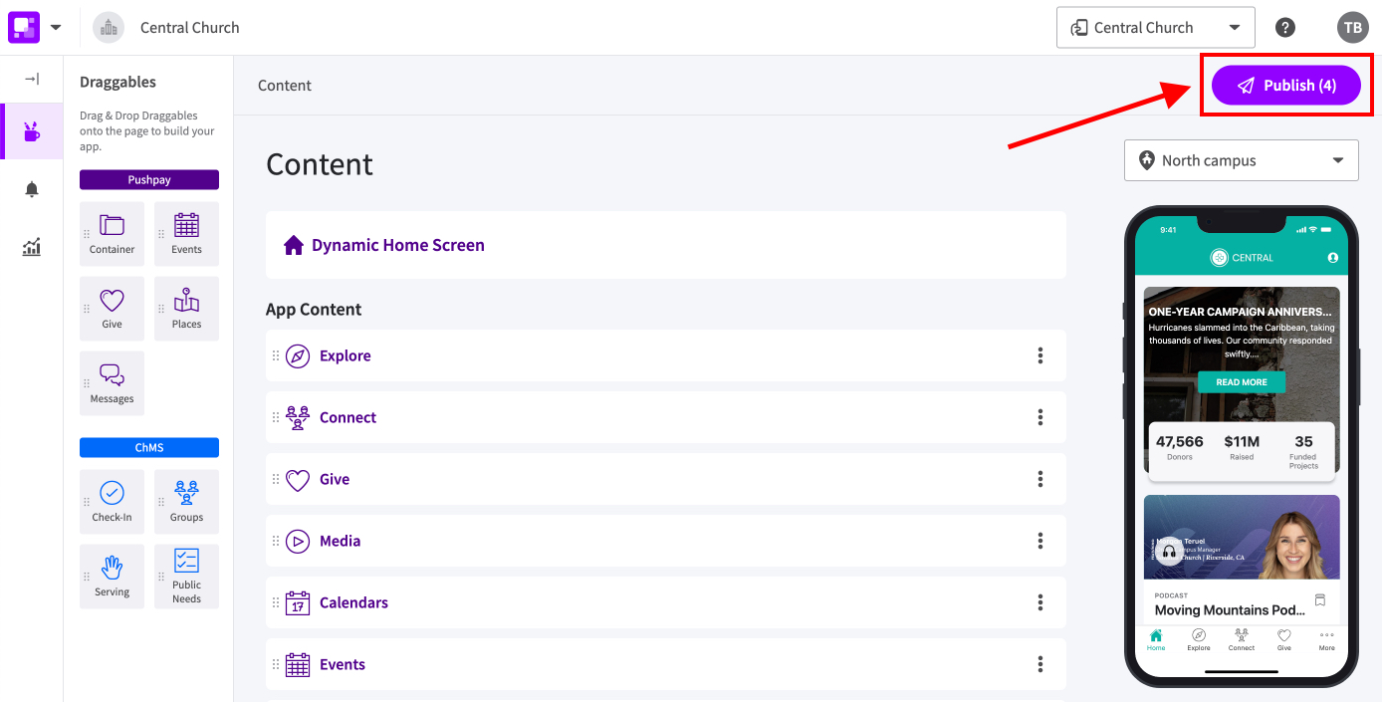Viewport: 1382px width, 702px height.
Task: Open the Dynamic Home Screen link
Action: tap(398, 245)
